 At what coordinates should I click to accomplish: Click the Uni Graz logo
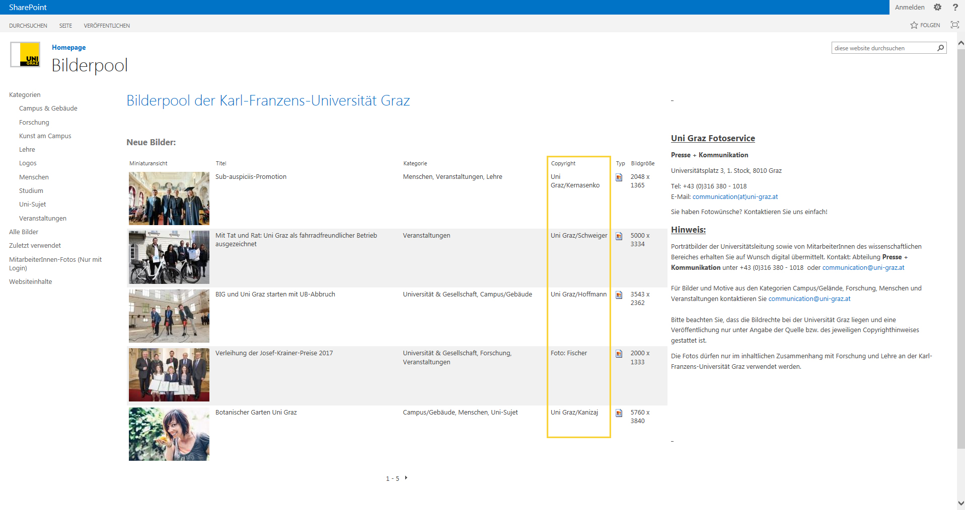coord(25,54)
